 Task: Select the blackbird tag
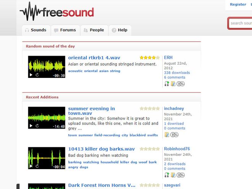[137, 135]
